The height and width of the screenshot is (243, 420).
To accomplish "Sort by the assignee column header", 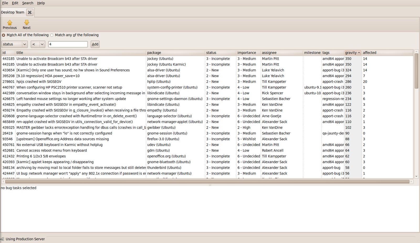I will click(282, 53).
